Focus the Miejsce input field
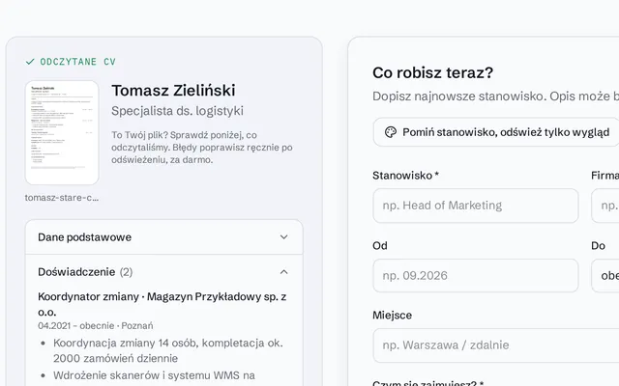Screen dimensions: 619x386 pos(496,345)
